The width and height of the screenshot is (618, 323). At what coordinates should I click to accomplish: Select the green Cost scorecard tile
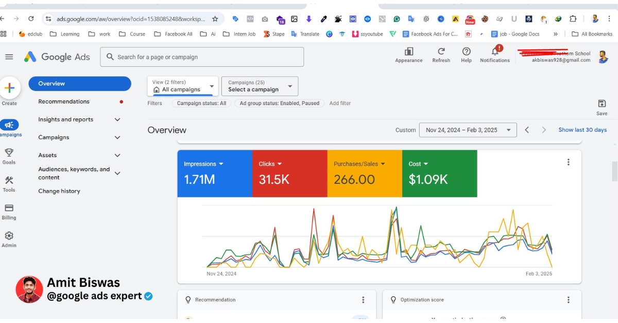[x=439, y=174]
